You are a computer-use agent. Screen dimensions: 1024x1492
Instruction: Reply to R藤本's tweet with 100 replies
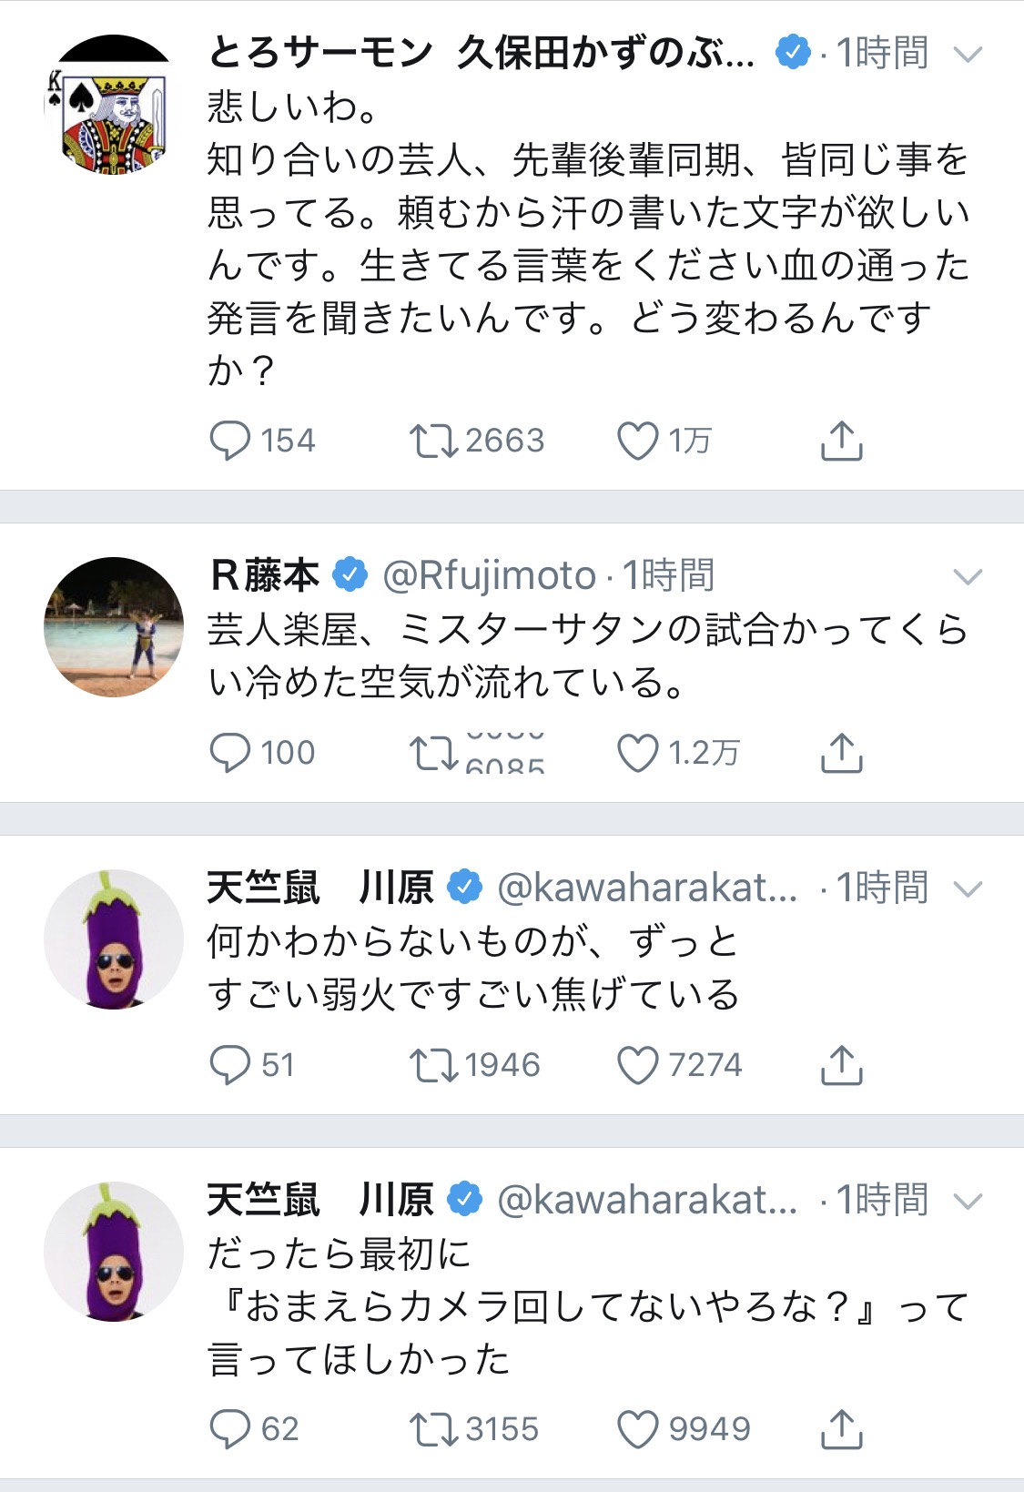(x=229, y=753)
